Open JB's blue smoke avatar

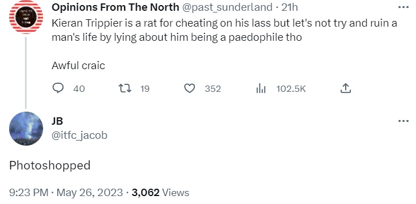tap(26, 129)
